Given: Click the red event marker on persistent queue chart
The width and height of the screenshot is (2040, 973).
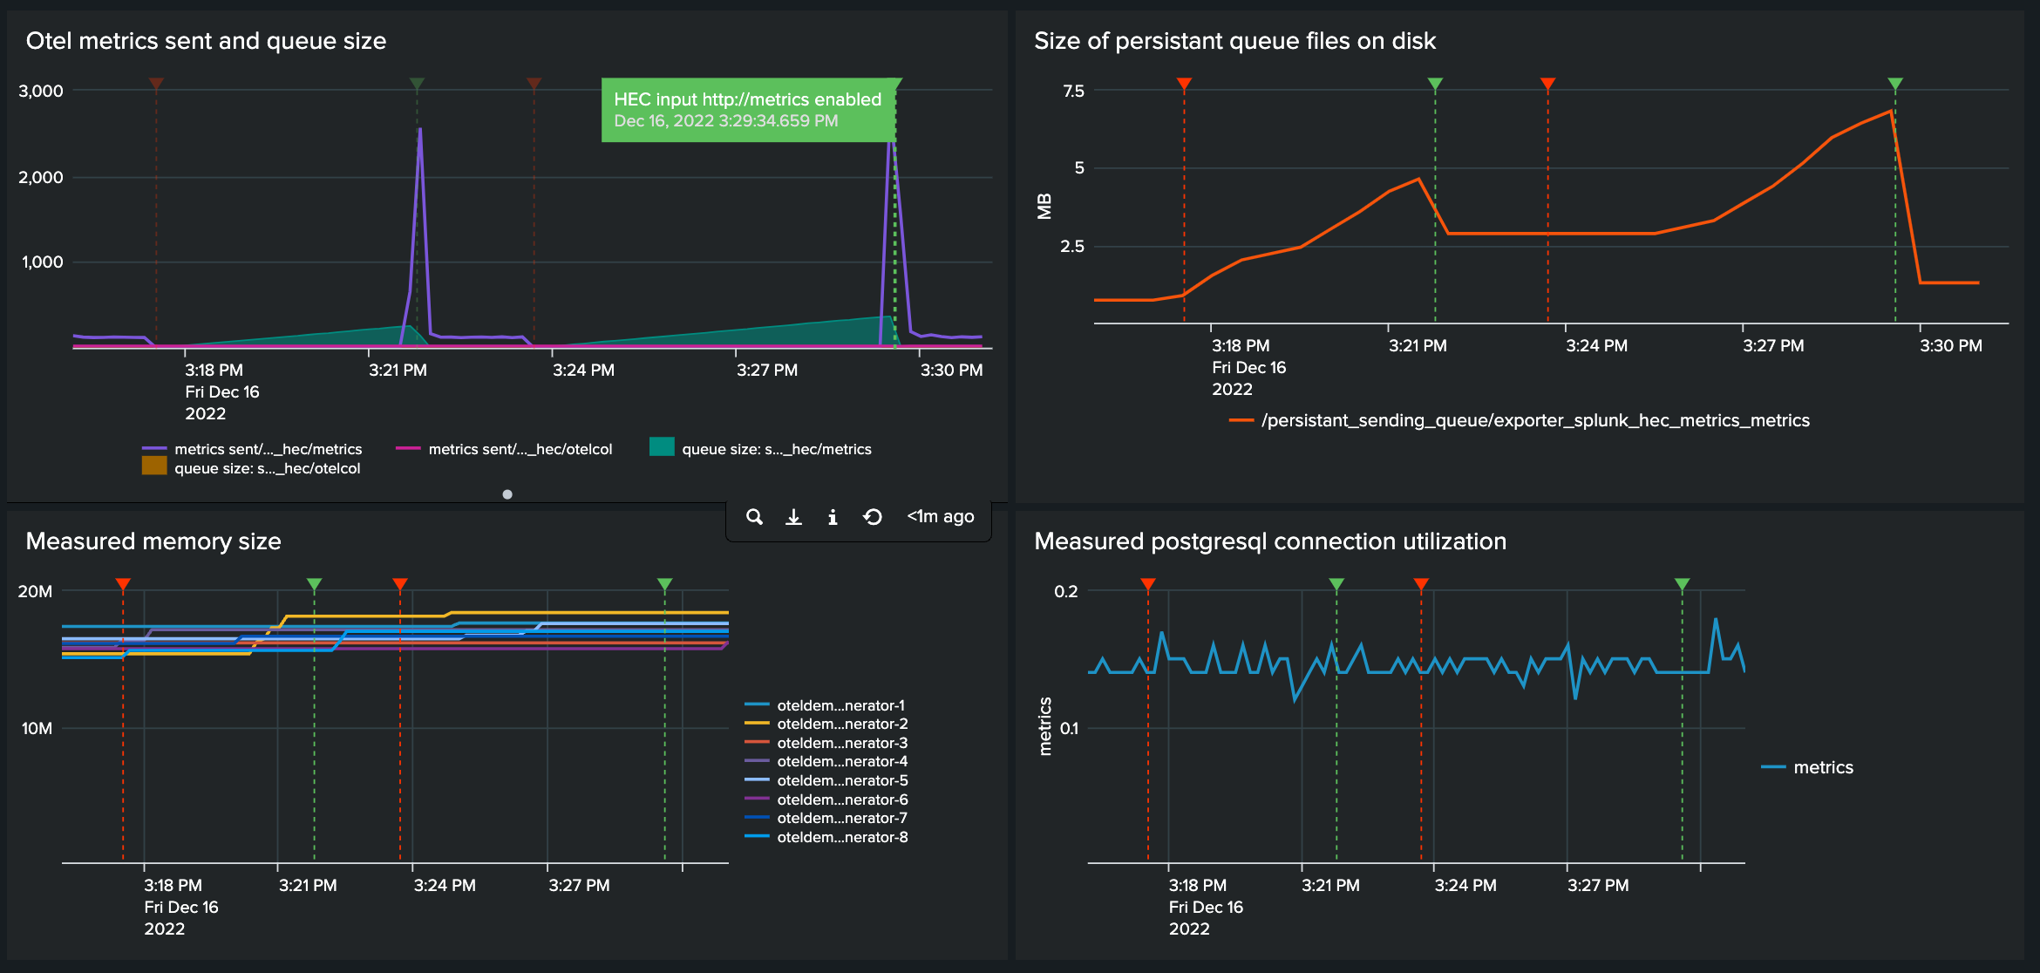Looking at the screenshot, I should point(1185,84).
